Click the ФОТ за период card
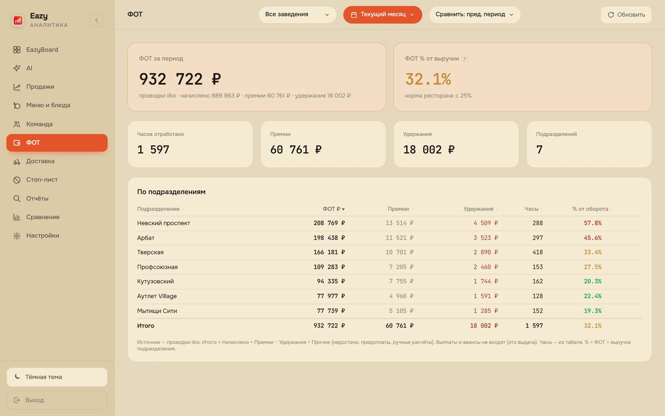665x416 pixels. click(257, 77)
